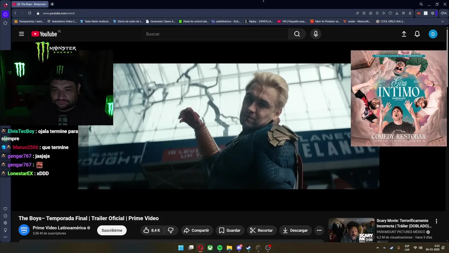Like the video with thumbs-up 8,4 K
The width and height of the screenshot is (449, 253).
tap(152, 231)
